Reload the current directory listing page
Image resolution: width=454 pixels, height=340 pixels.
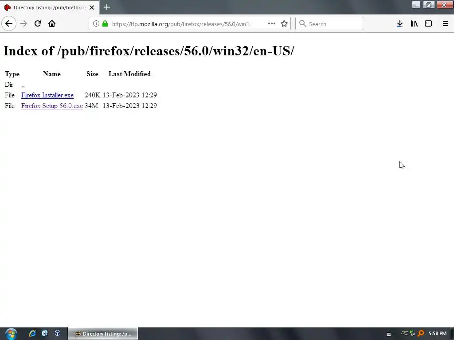38,24
